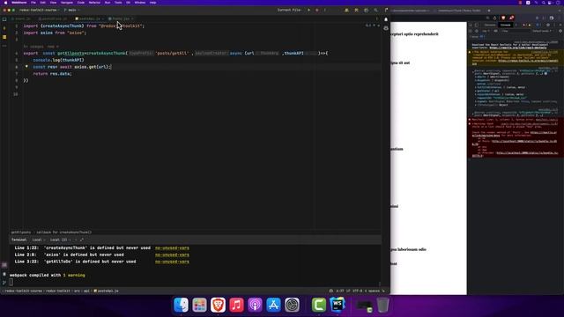Screen dimensions: 564x317
Task: Open the Default levels dropdown in console
Action: coord(542,31)
